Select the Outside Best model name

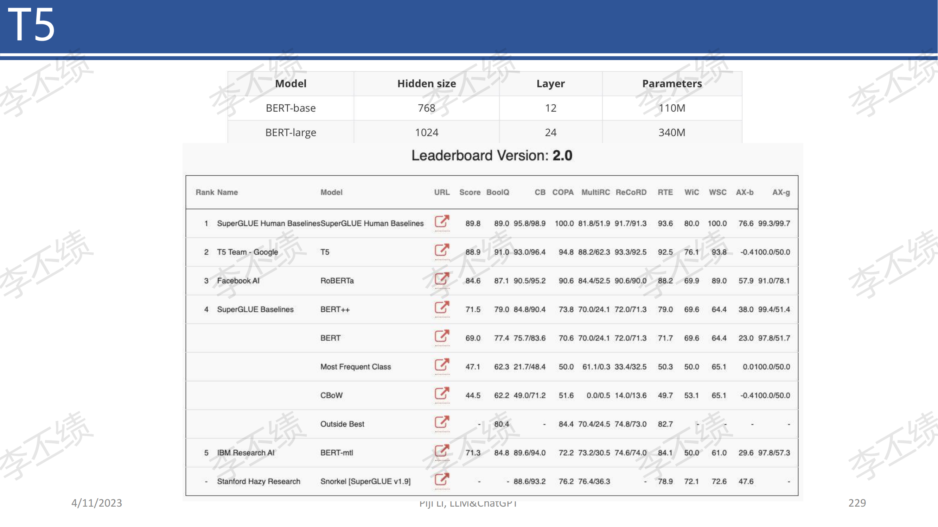click(342, 424)
